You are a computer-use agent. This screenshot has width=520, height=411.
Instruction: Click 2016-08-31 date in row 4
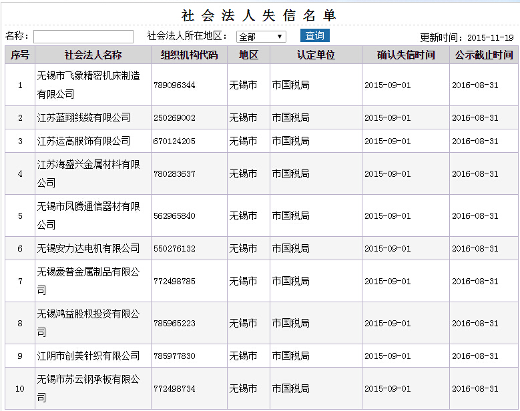[x=475, y=173]
